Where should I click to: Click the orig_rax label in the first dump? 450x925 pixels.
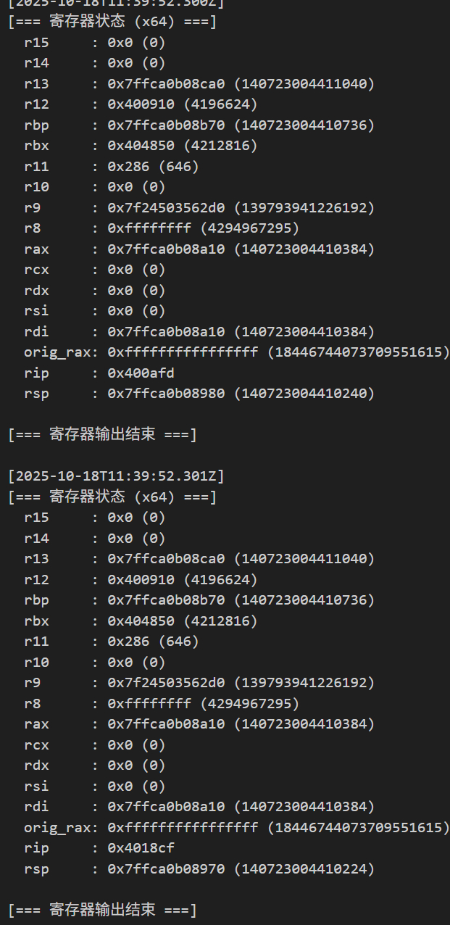click(55, 353)
